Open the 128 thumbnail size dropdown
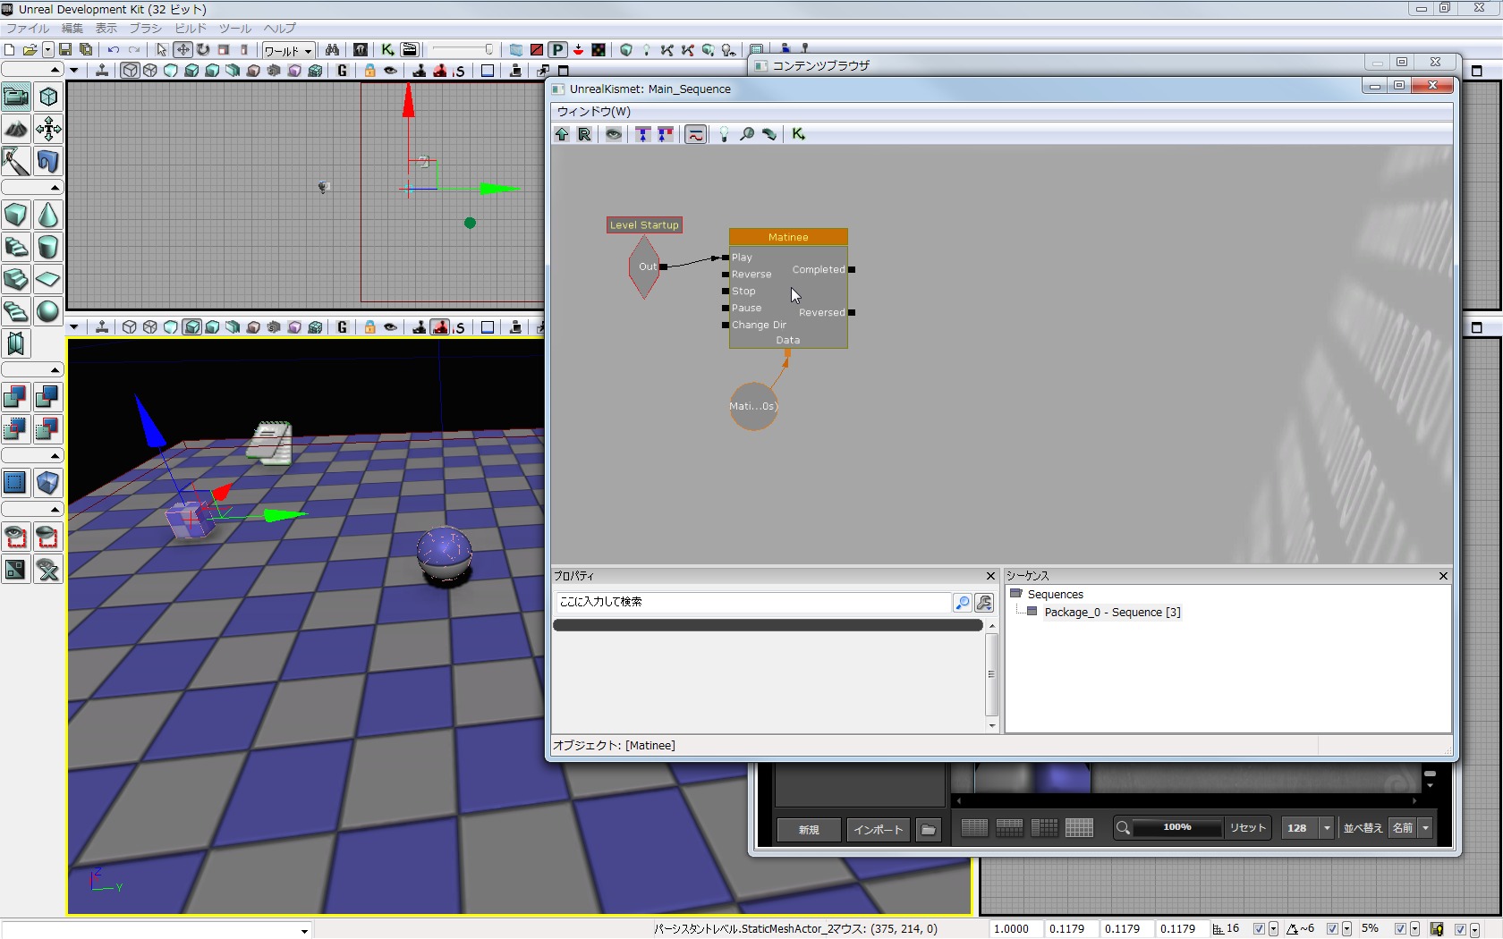This screenshot has width=1503, height=939. tap(1327, 828)
